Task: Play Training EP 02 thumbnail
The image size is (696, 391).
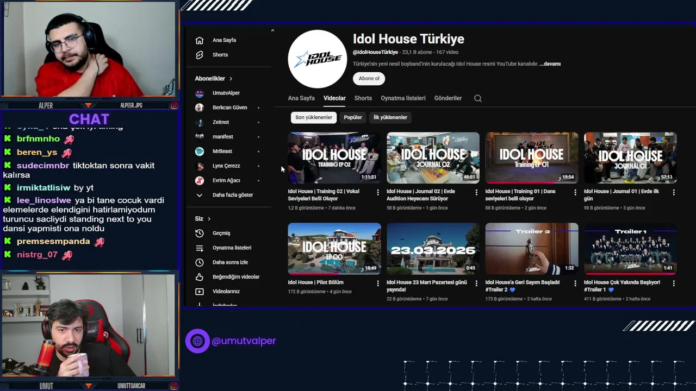Action: (334, 157)
